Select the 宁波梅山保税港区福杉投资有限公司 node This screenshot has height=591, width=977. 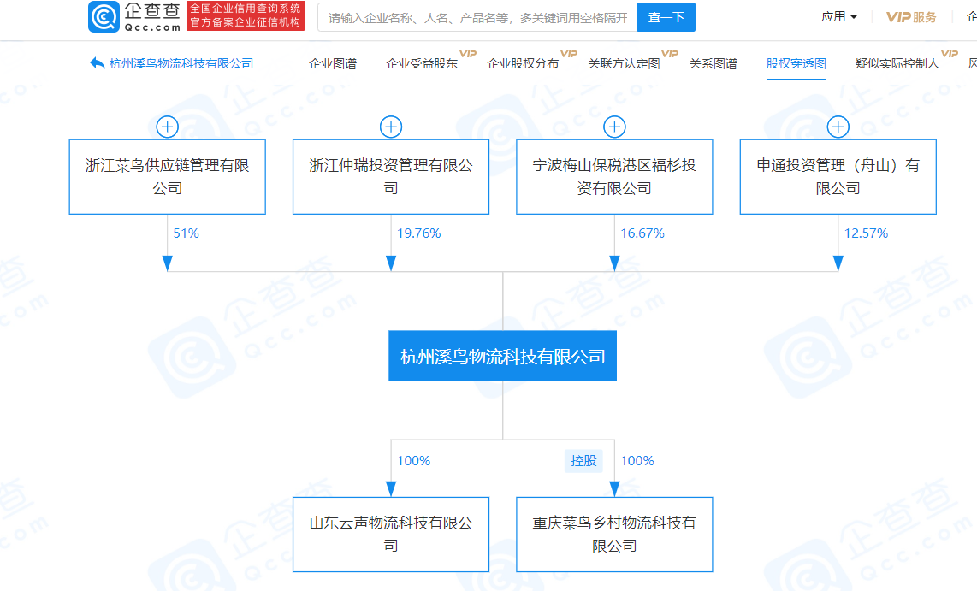pos(614,177)
